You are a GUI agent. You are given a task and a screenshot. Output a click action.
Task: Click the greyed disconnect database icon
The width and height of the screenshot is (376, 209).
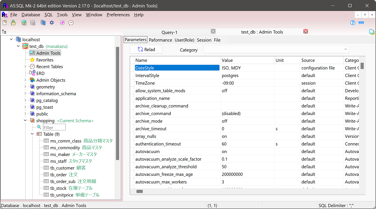point(33,23)
